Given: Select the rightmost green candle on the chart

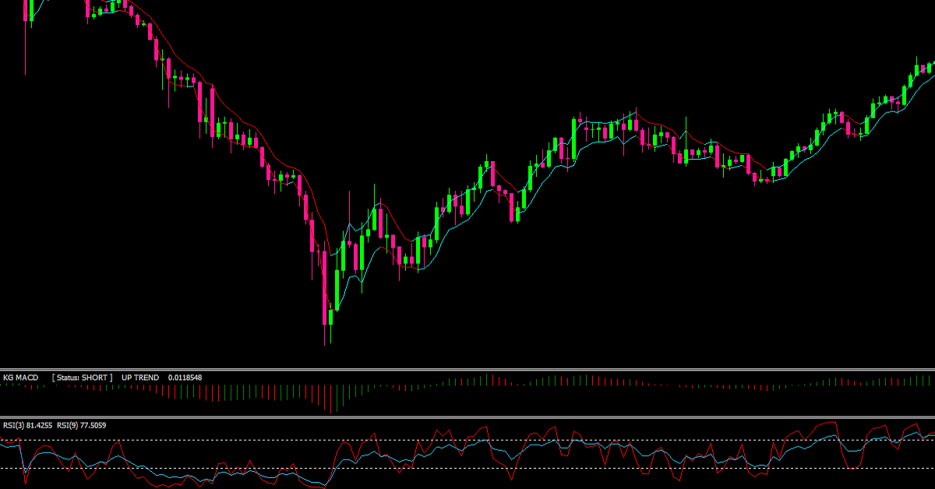Looking at the screenshot, I should 929,68.
